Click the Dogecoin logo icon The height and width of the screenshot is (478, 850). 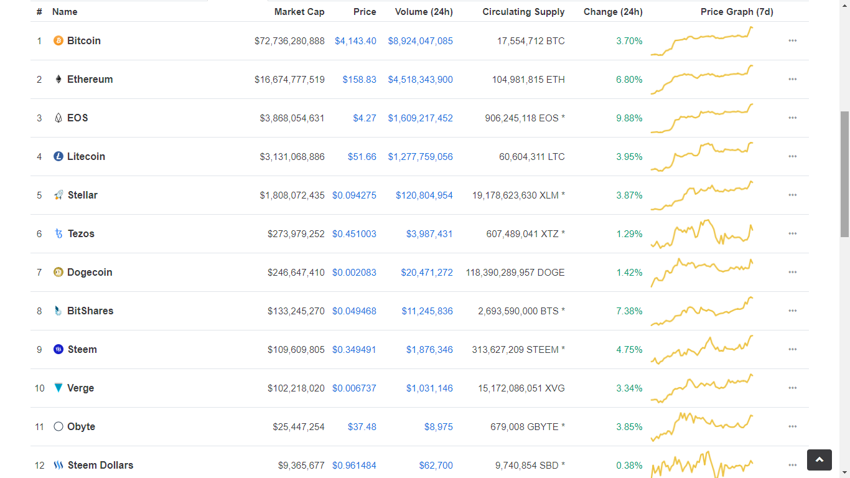coord(58,272)
